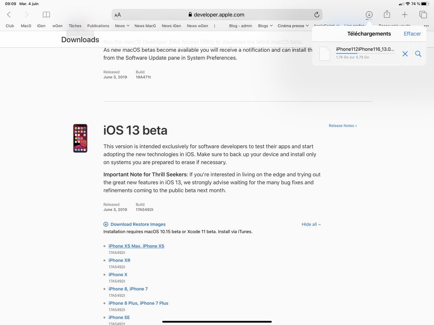Show all tabs overview icon
Image resolution: width=434 pixels, height=325 pixels.
[423, 15]
